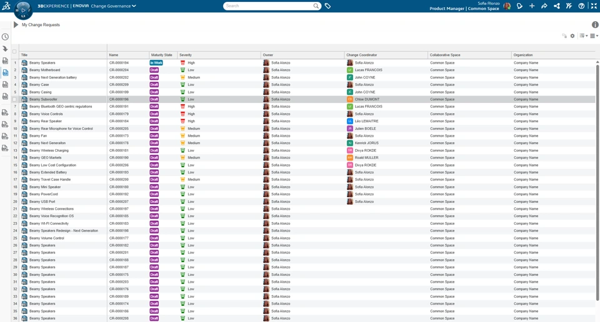Open the tags icon beside search
The height and width of the screenshot is (322, 600).
(x=328, y=6)
